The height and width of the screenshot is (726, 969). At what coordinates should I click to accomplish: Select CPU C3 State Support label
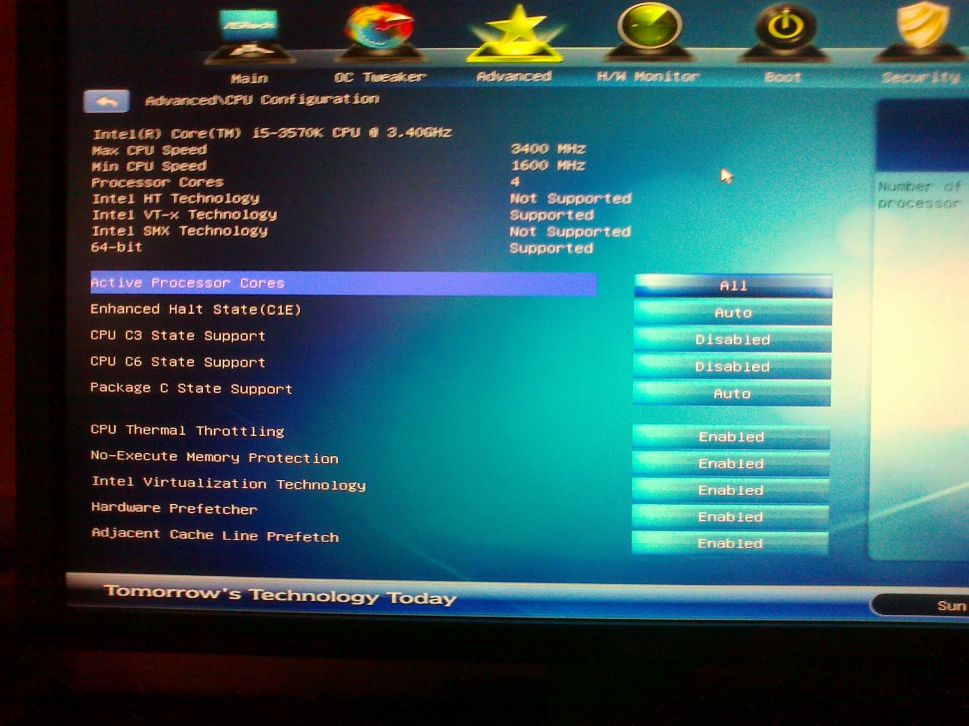coord(178,336)
